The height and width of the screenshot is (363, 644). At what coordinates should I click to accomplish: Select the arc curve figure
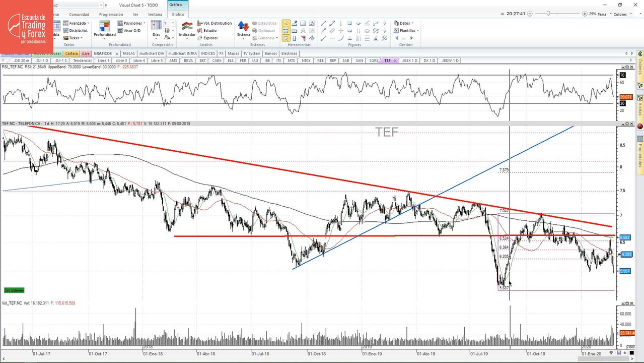(x=340, y=38)
